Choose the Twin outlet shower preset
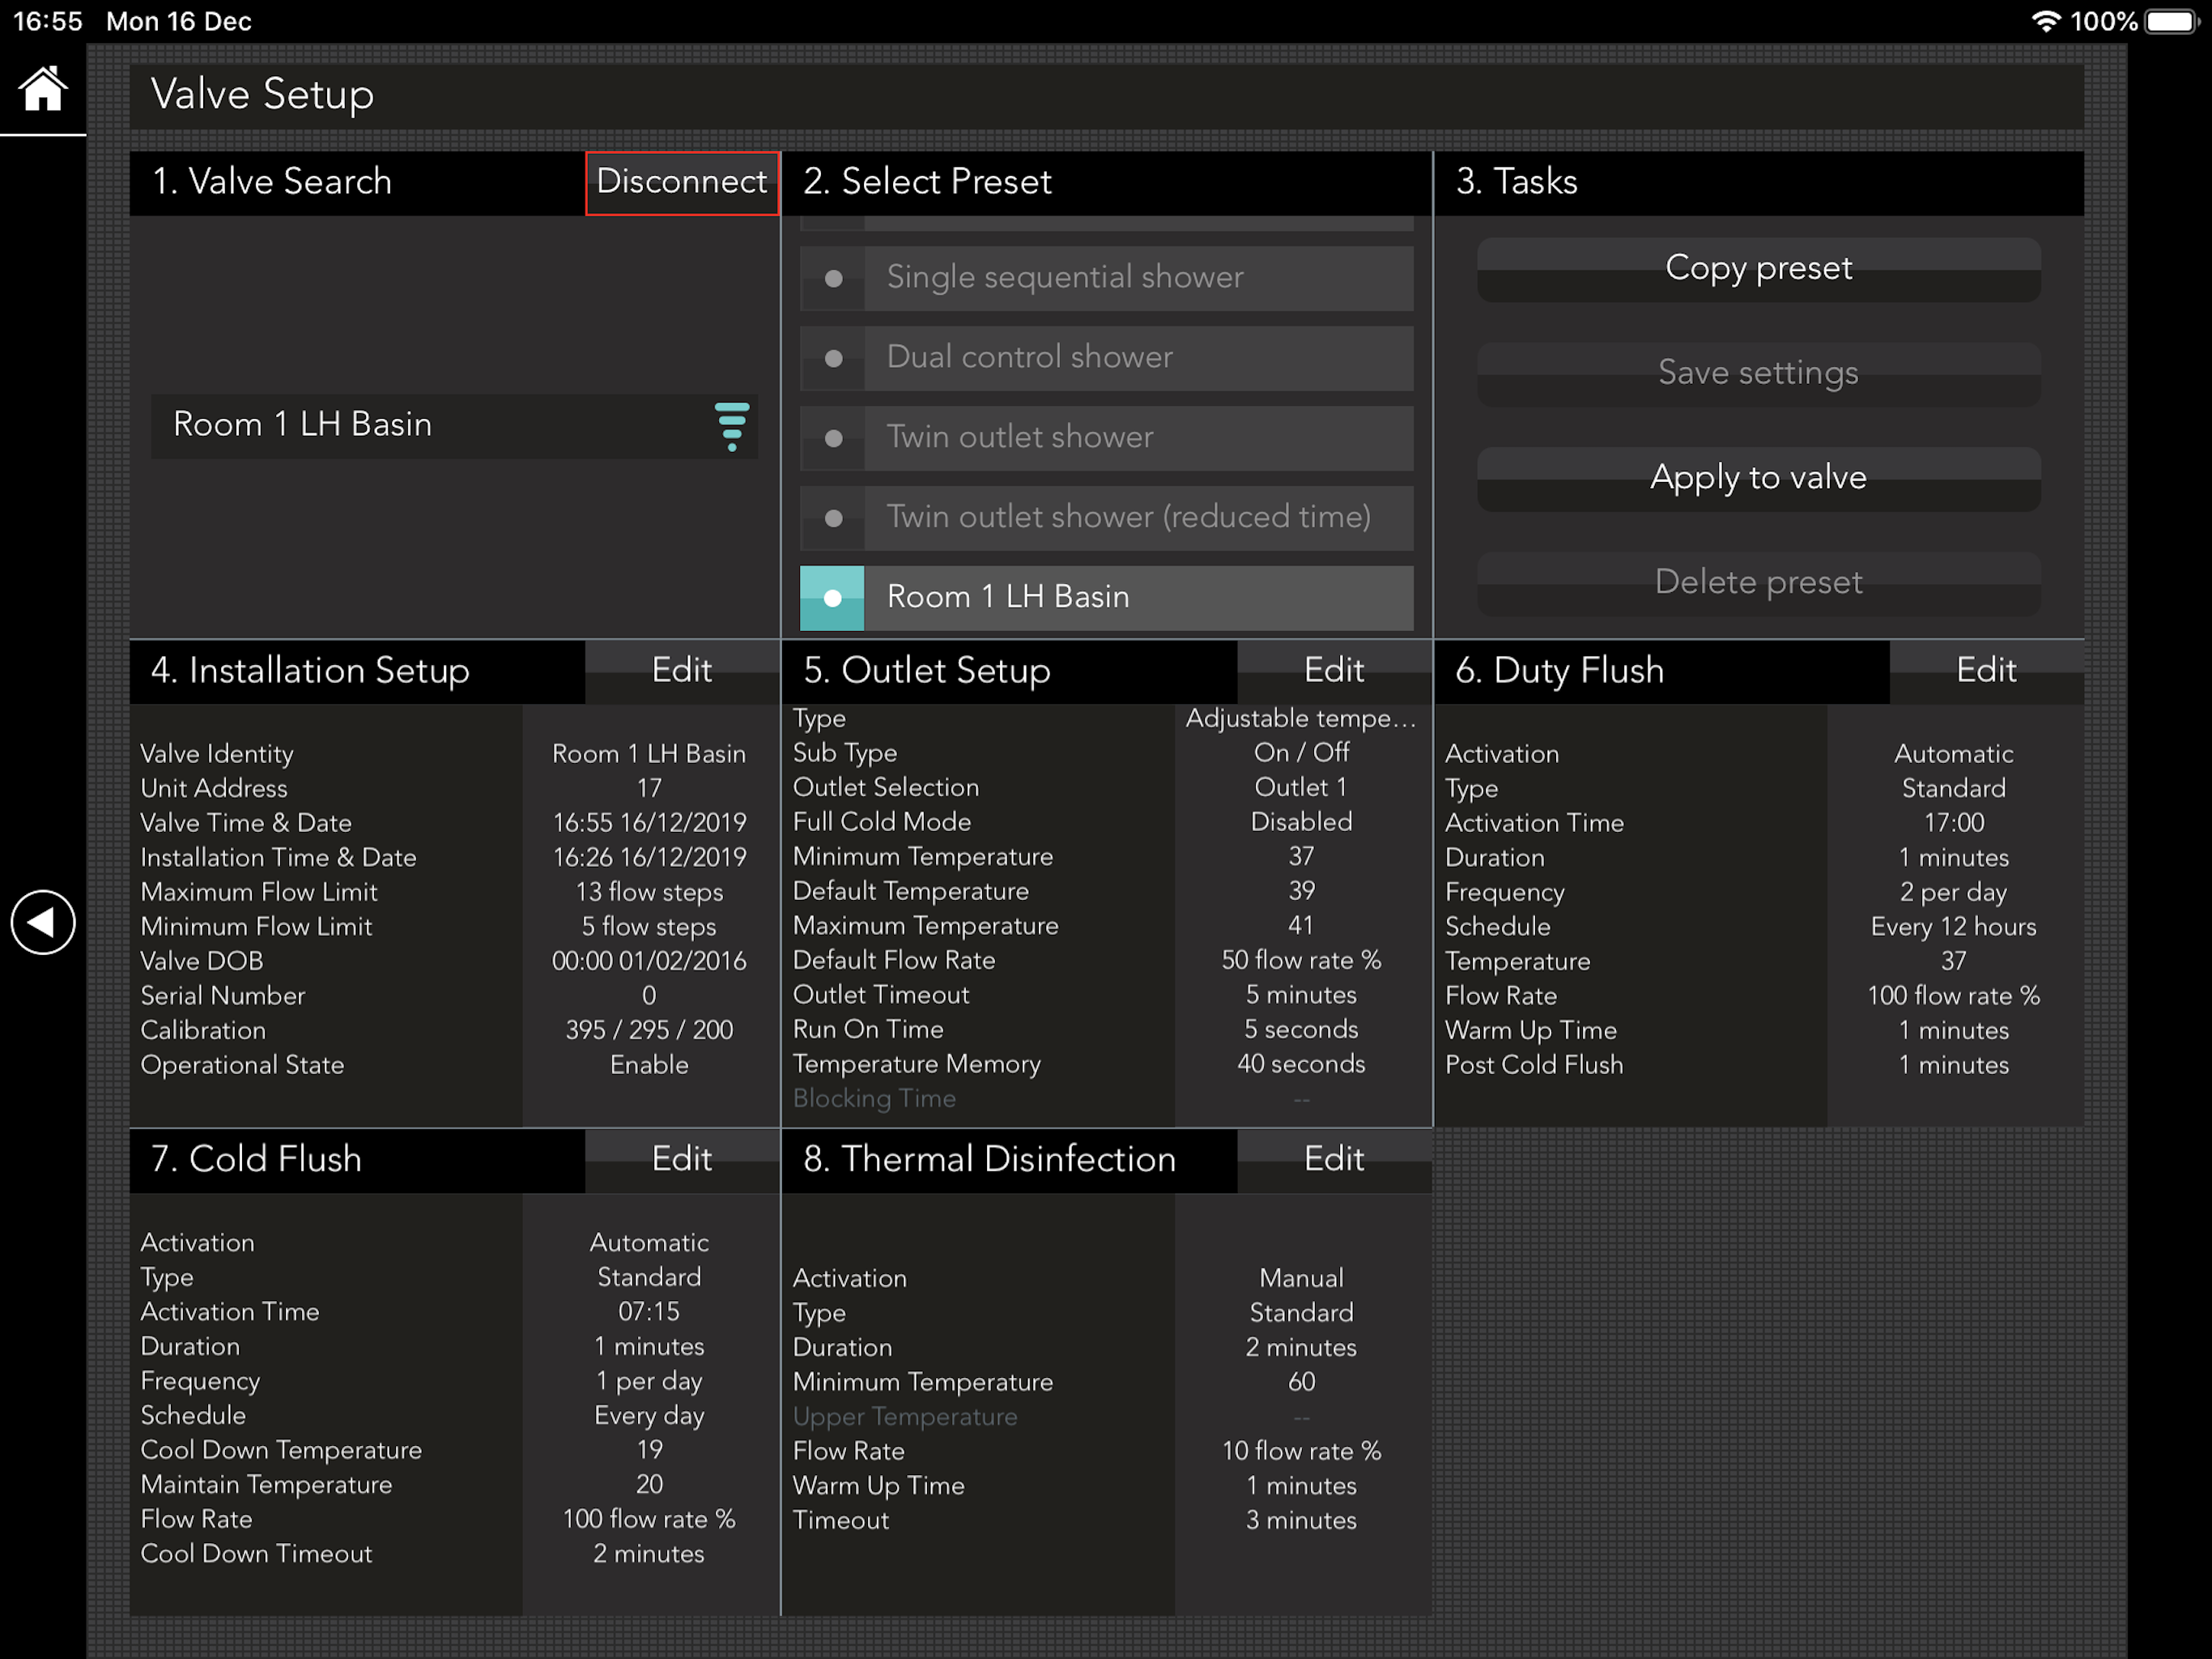This screenshot has height=1659, width=2212. tap(1106, 437)
